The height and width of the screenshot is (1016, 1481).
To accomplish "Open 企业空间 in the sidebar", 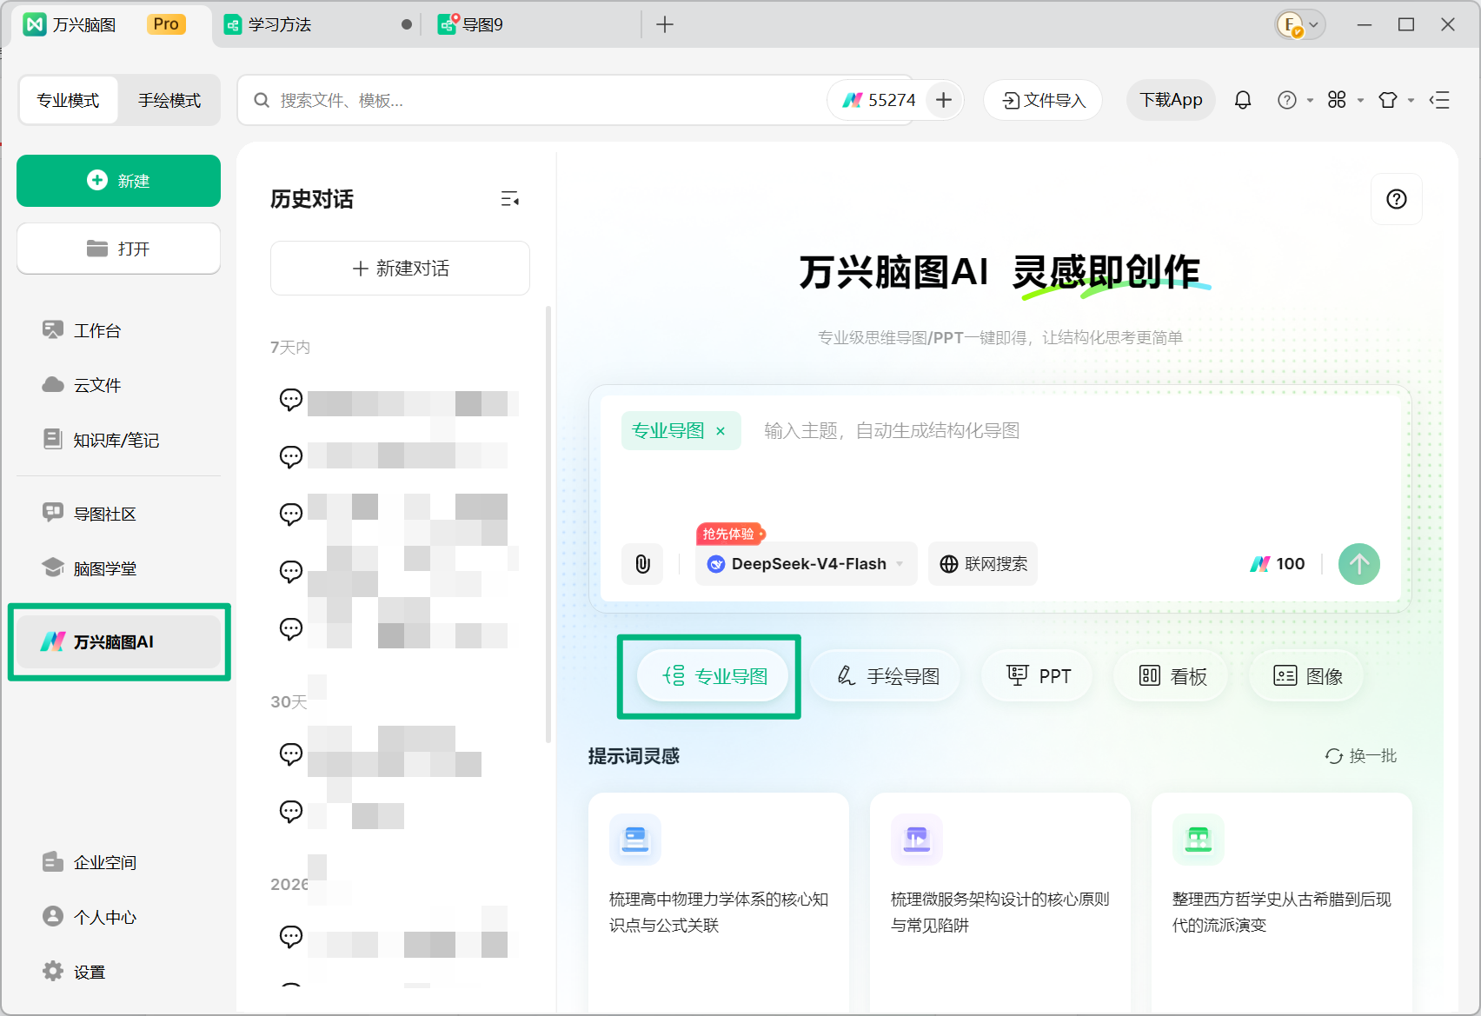I will click(x=90, y=862).
